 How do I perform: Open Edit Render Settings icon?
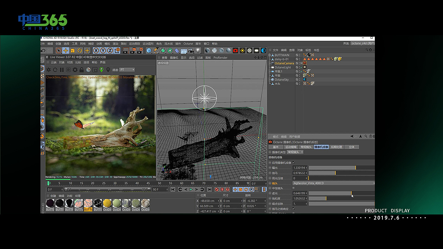(x=140, y=50)
